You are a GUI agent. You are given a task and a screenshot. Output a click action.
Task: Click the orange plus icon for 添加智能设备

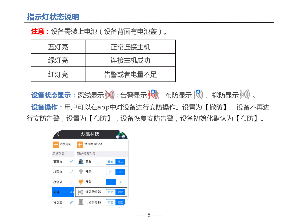tap(80, 144)
